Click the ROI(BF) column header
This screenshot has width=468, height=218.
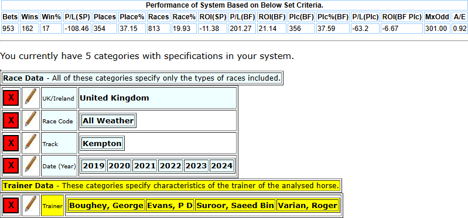click(x=272, y=17)
